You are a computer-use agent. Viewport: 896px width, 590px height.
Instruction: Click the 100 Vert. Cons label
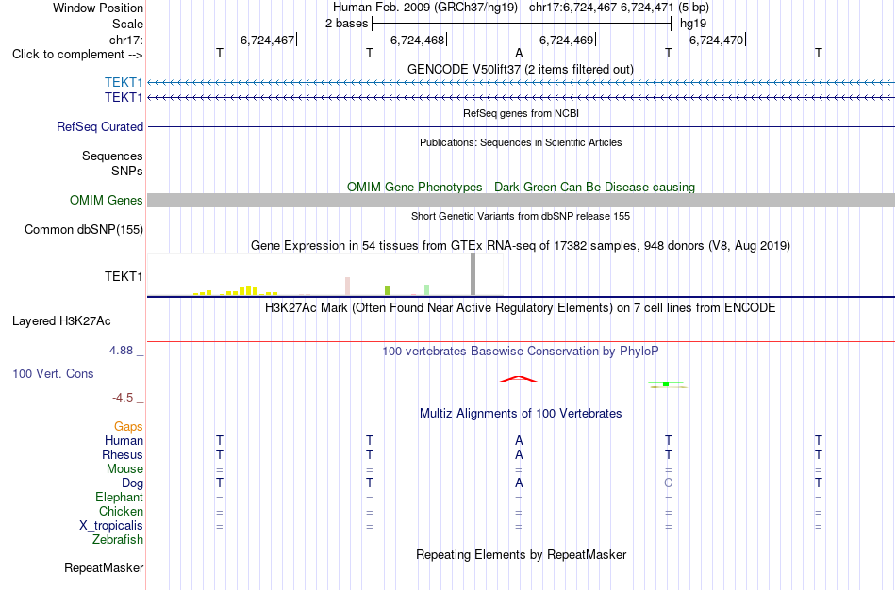tap(53, 373)
